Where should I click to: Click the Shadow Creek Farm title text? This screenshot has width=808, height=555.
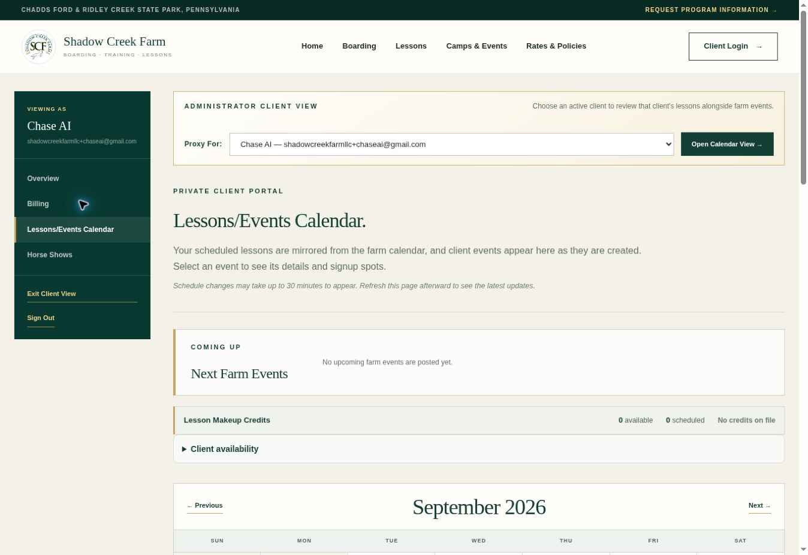click(x=114, y=41)
